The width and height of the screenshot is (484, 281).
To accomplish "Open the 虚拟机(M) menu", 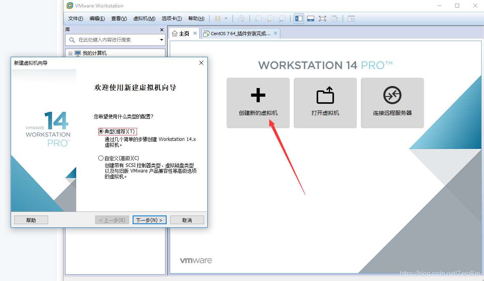I will point(144,19).
